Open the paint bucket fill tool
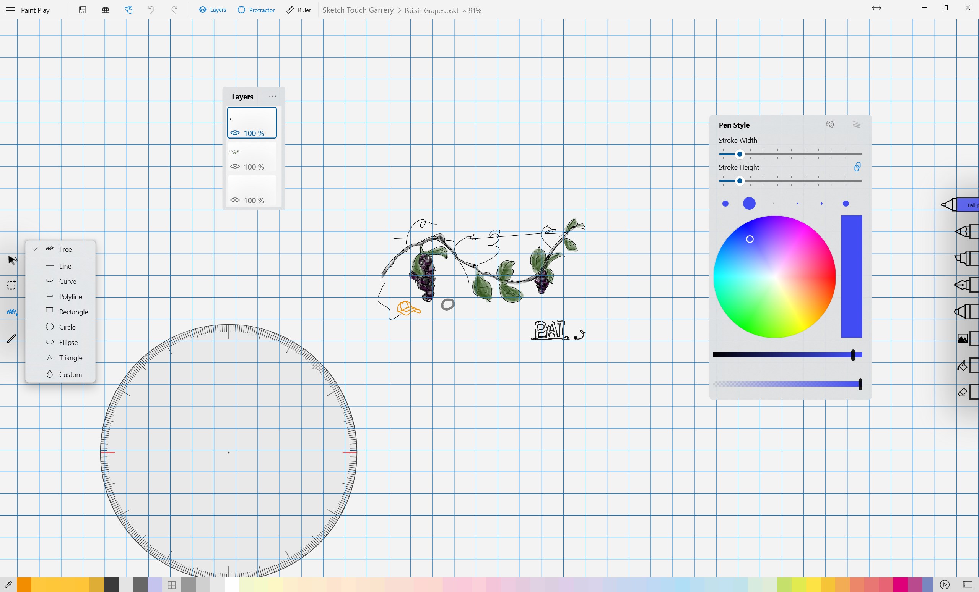Screen dimensions: 979x592 (962, 365)
